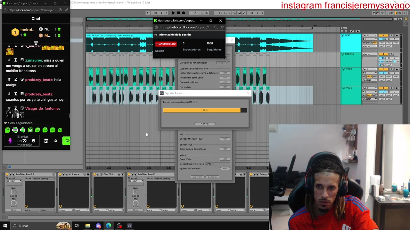This screenshot has width=410, height=230.
Task: Click the Sesión tab in Kick dashboard
Action: [x=160, y=51]
